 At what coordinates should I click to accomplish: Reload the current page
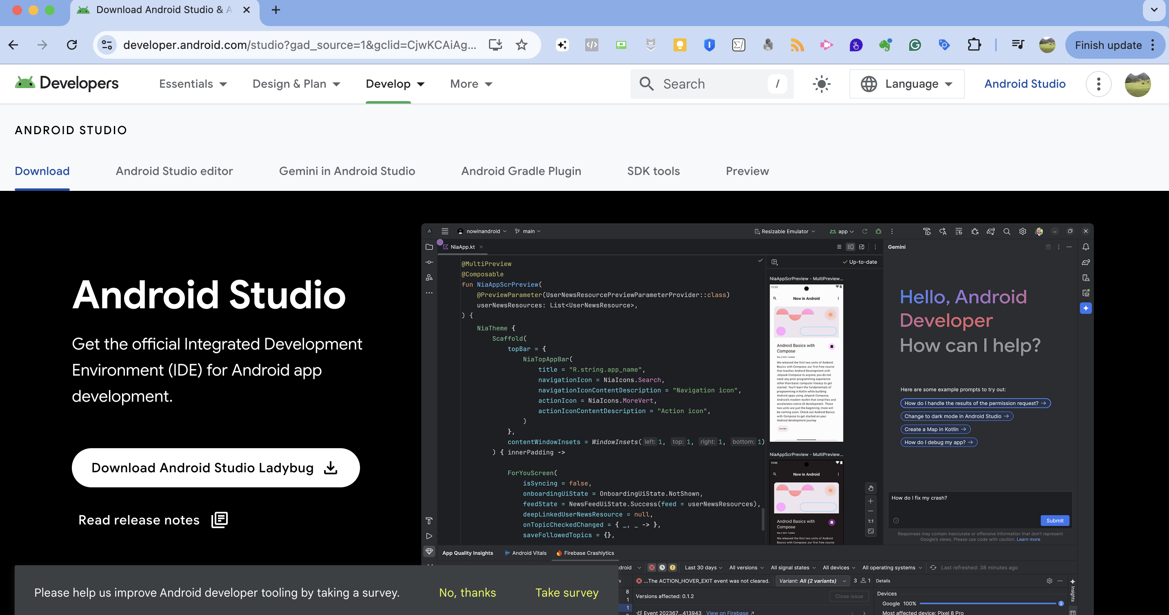click(72, 45)
